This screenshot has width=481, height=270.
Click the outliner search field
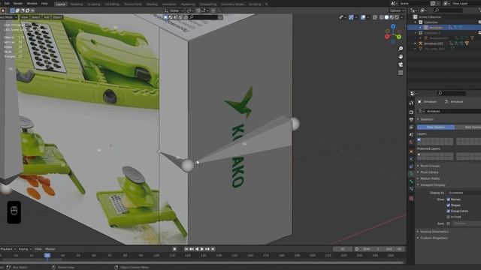click(448, 10)
